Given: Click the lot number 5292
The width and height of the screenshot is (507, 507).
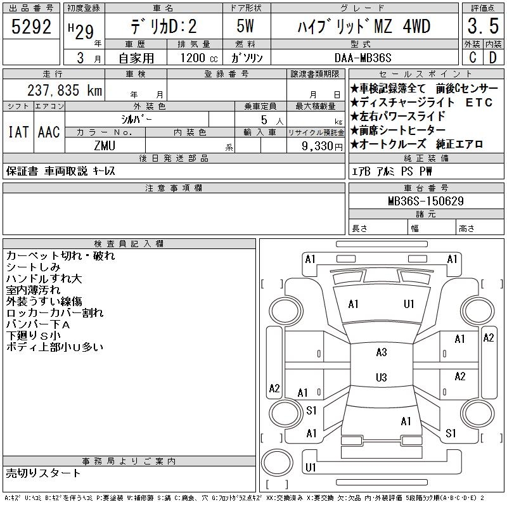Looking at the screenshot, I should [x=31, y=27].
